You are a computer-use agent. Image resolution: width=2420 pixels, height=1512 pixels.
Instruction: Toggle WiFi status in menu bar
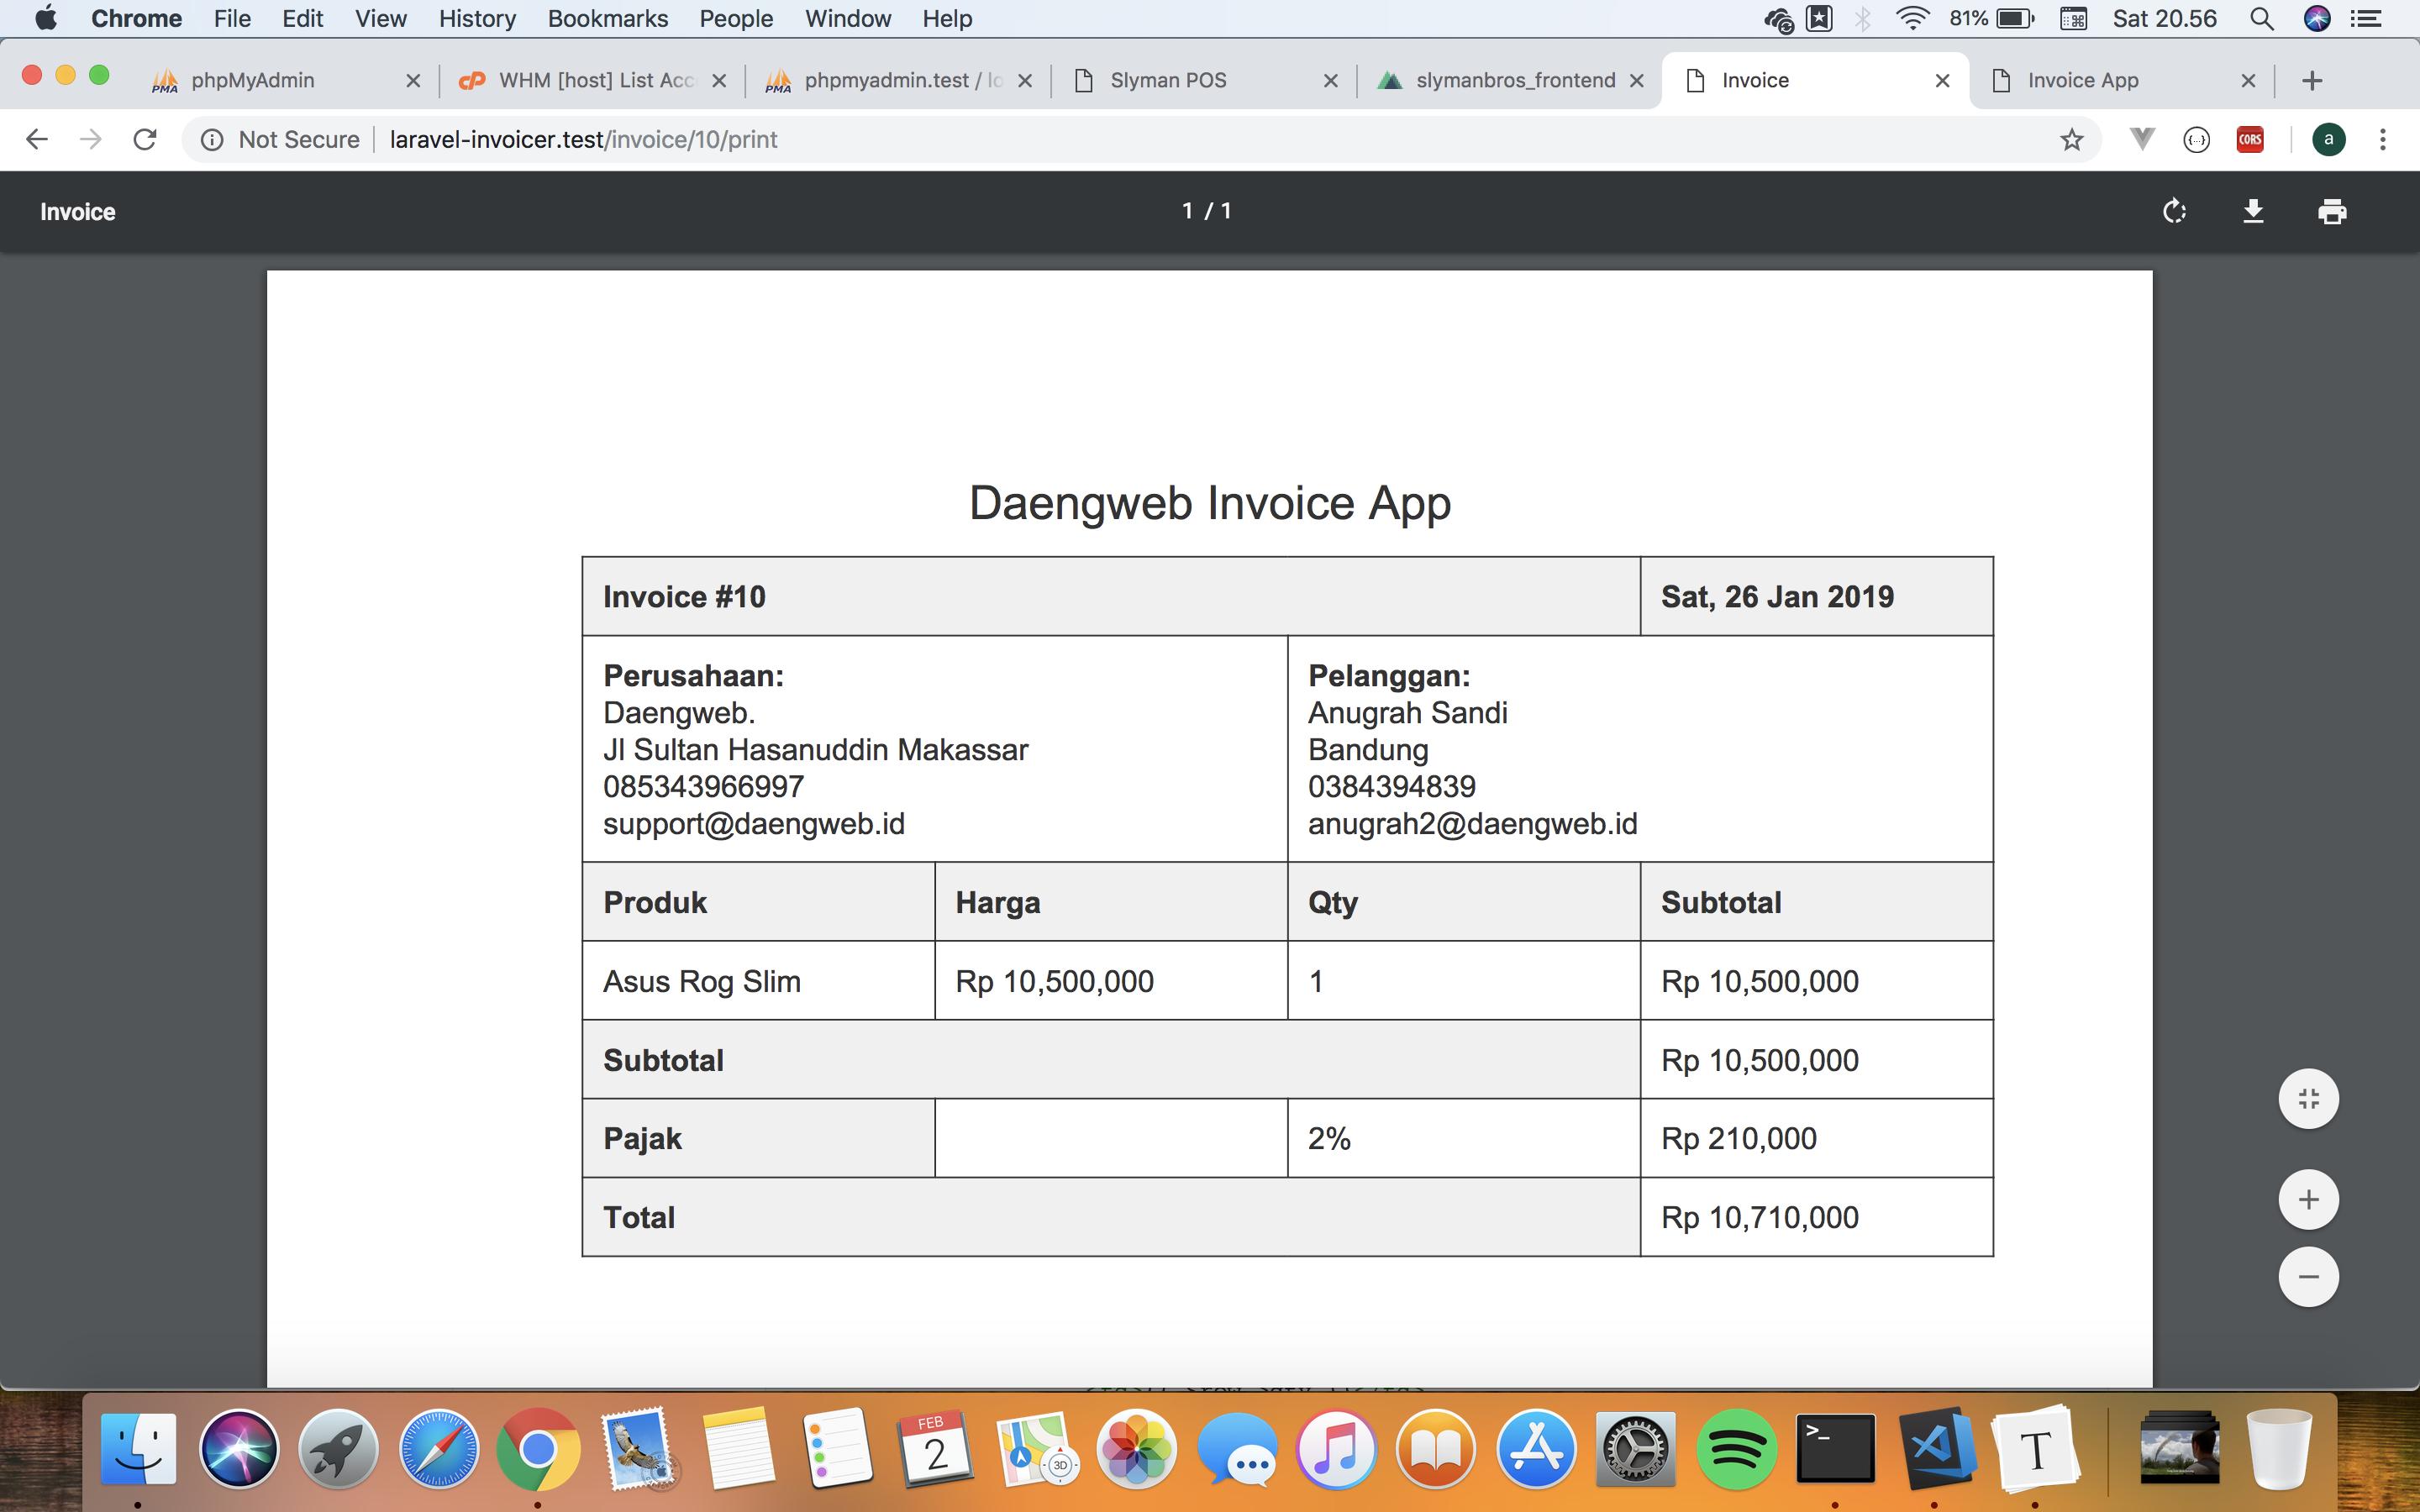point(1913,19)
